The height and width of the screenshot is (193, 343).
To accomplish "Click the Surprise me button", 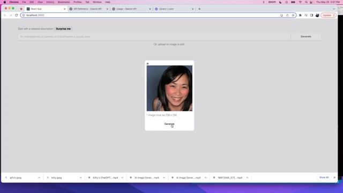I will pyautogui.click(x=63, y=29).
